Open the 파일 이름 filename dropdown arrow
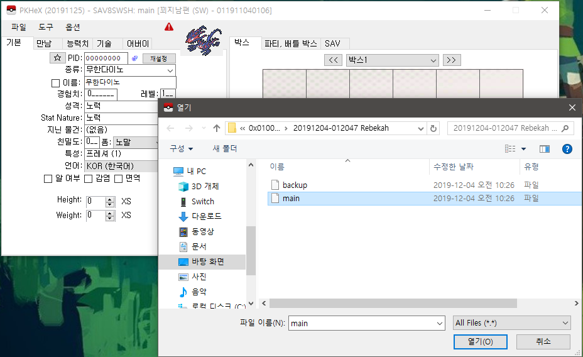583x357 pixels. click(x=440, y=323)
